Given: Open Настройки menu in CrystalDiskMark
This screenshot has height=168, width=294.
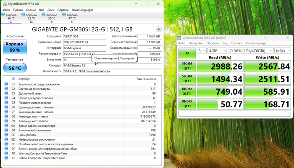Looking at the screenshot, I should pyautogui.click(x=196, y=43).
